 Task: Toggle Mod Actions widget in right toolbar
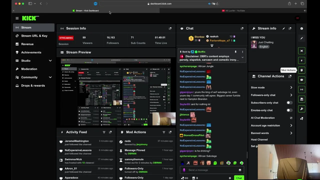302,70
